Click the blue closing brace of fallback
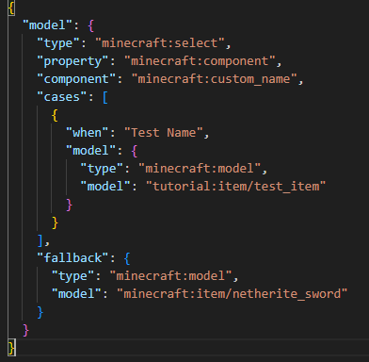369x362 pixels. click(40, 312)
